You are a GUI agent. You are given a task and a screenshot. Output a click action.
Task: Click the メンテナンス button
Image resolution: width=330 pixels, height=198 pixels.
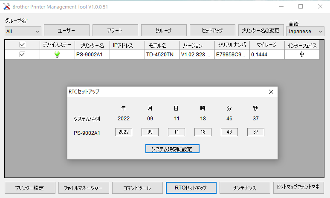click(x=244, y=188)
